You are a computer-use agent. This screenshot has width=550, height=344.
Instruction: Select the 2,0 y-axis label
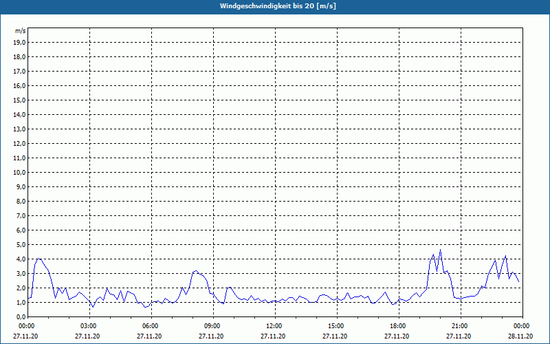(x=21, y=288)
